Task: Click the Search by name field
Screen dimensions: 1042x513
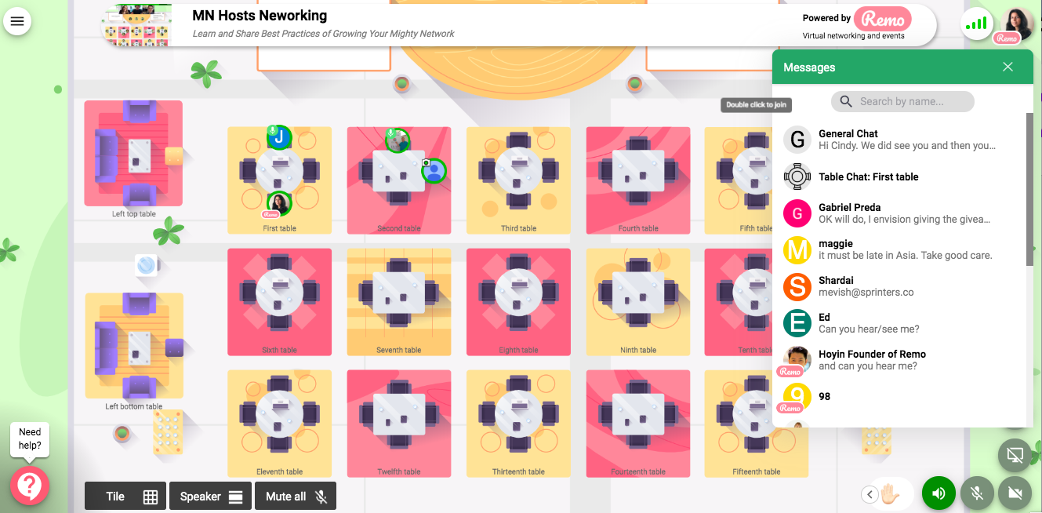Action: coord(902,101)
